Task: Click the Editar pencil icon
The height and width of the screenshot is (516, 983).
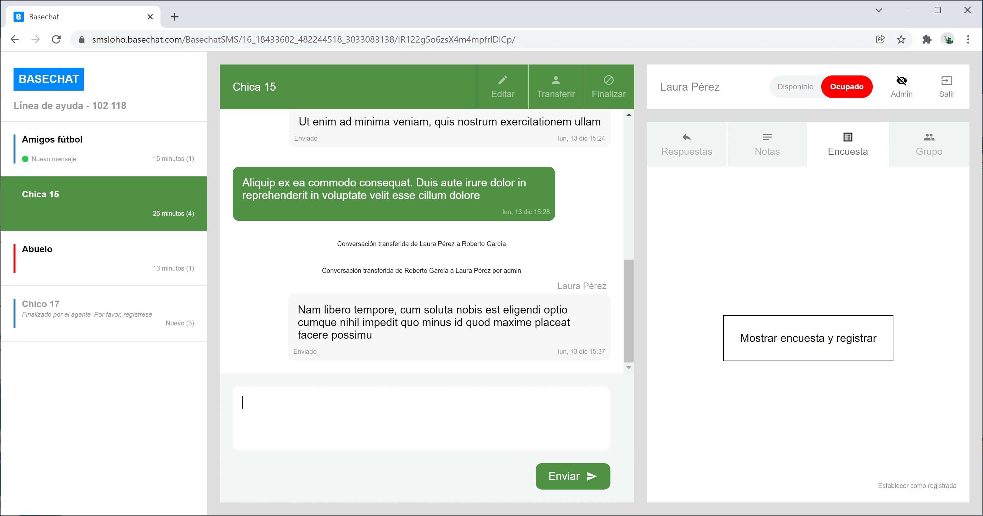Action: tap(502, 80)
